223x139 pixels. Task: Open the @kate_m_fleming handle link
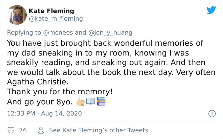pyautogui.click(x=56, y=19)
